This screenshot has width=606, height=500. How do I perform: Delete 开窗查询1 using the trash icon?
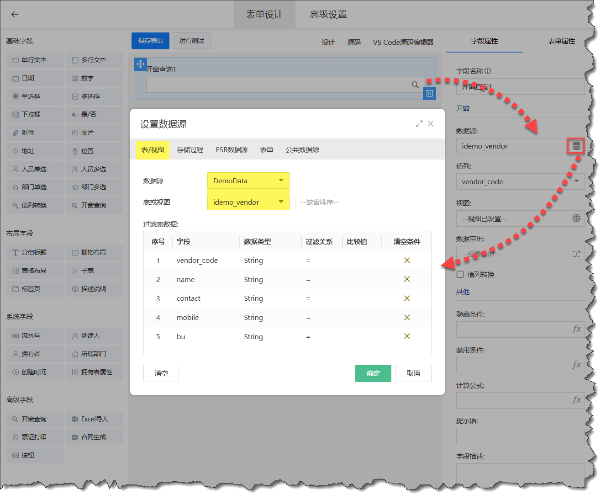(x=429, y=93)
